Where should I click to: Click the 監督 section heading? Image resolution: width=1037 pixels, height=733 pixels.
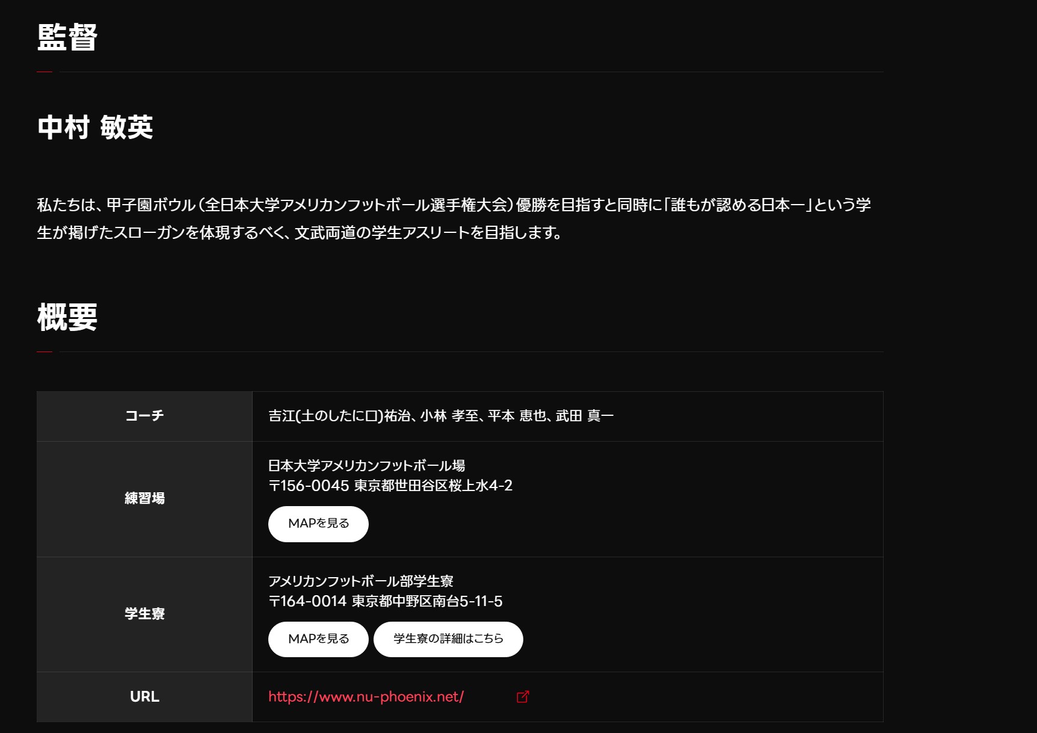point(67,37)
